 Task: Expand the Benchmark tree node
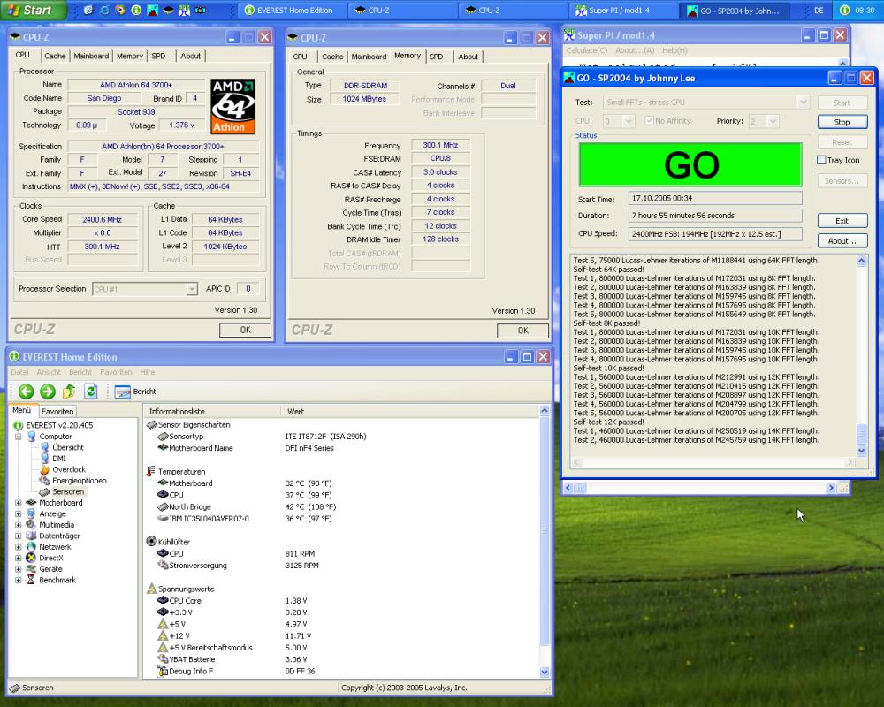coord(18,580)
